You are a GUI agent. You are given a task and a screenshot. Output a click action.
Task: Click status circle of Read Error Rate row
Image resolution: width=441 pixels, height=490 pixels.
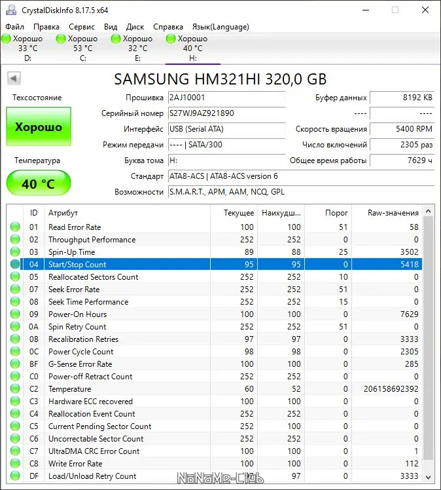click(15, 227)
